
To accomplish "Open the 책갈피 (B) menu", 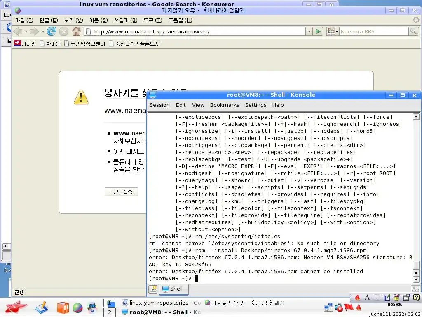I will 126,20.
